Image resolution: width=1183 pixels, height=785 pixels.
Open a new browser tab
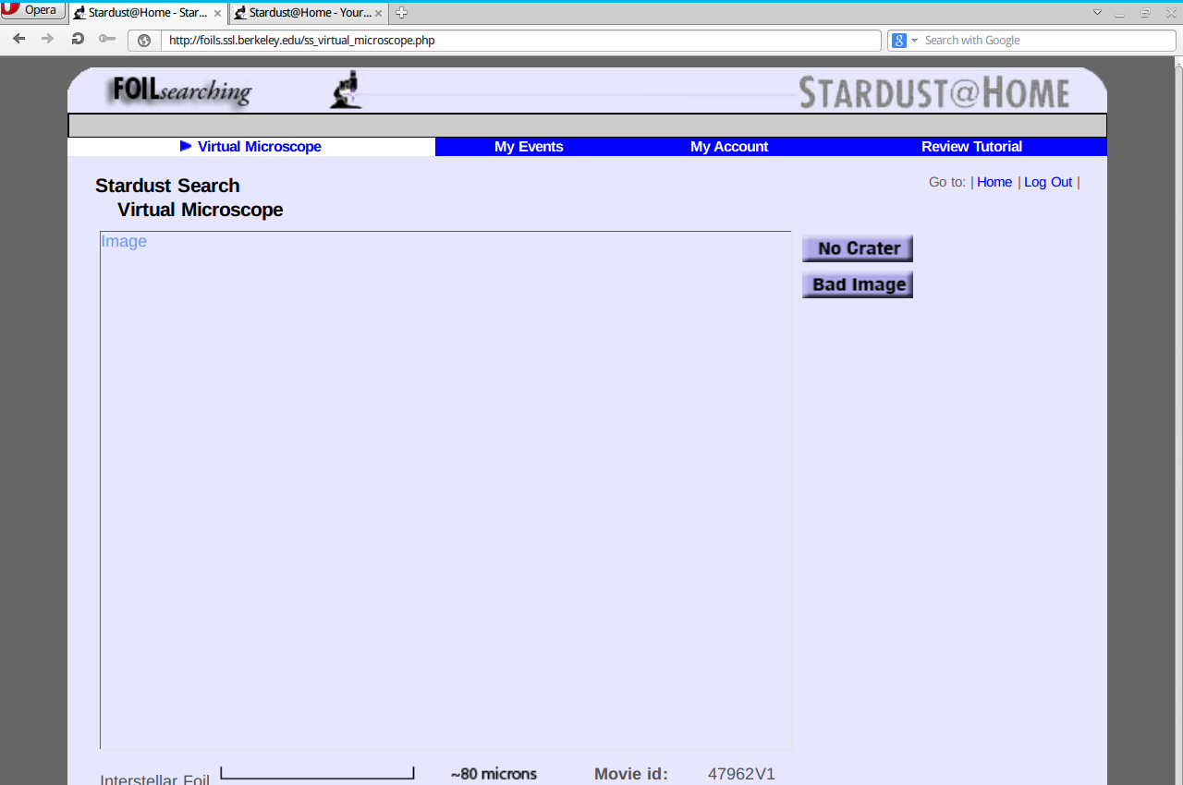point(401,13)
